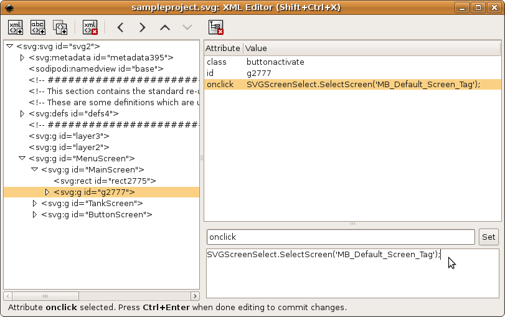Click the Attribute column header
505x317 pixels.
pos(224,49)
